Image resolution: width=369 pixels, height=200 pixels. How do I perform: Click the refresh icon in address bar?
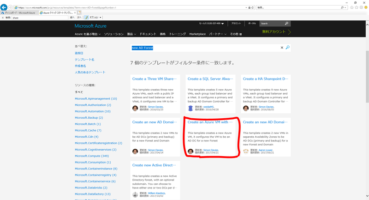(253, 7)
